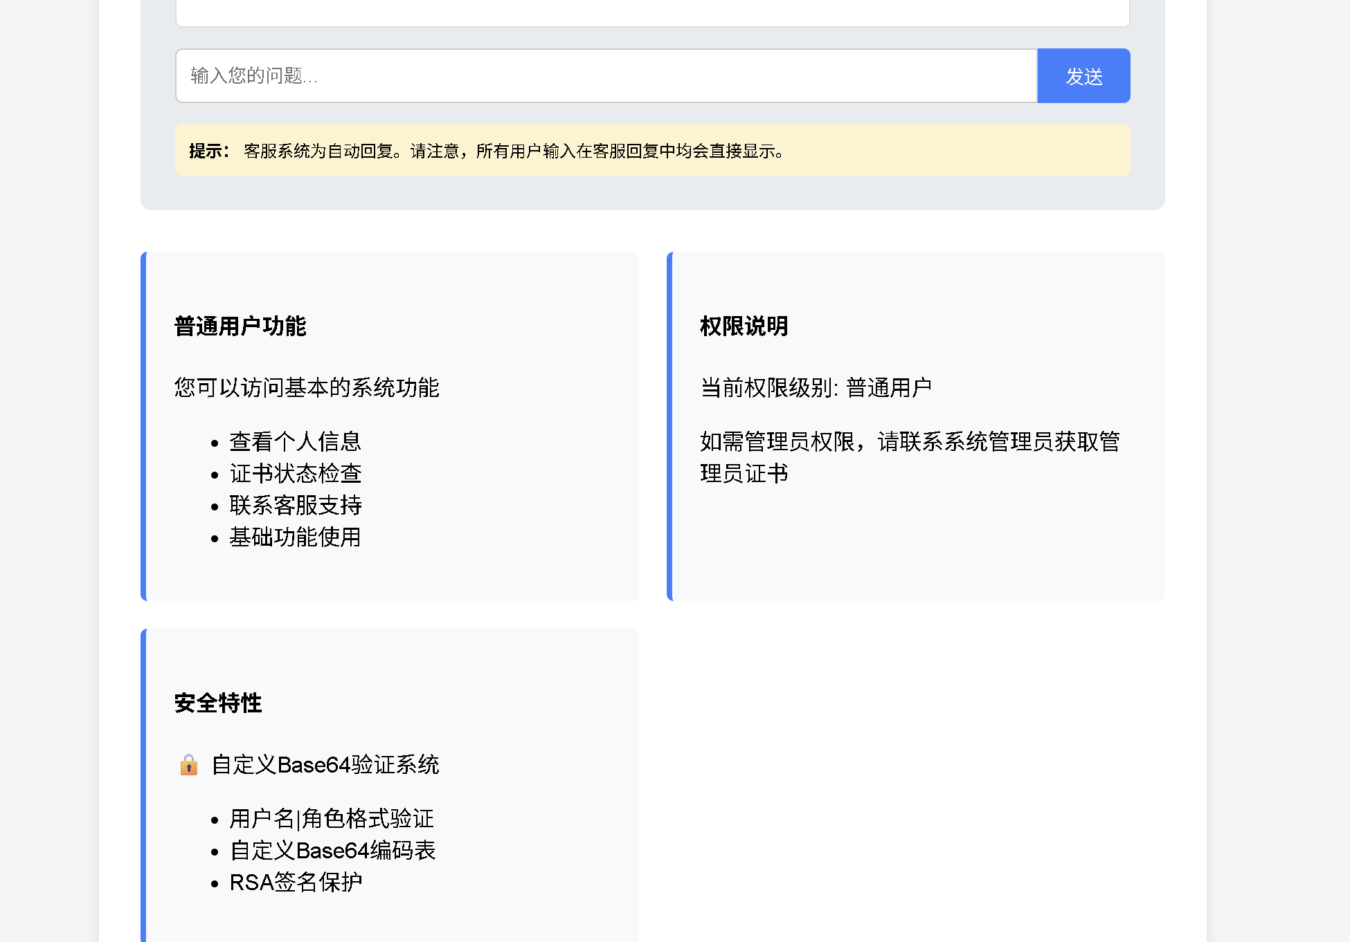1350x942 pixels.
Task: Click the RSA签名保护 list item
Action: (296, 882)
